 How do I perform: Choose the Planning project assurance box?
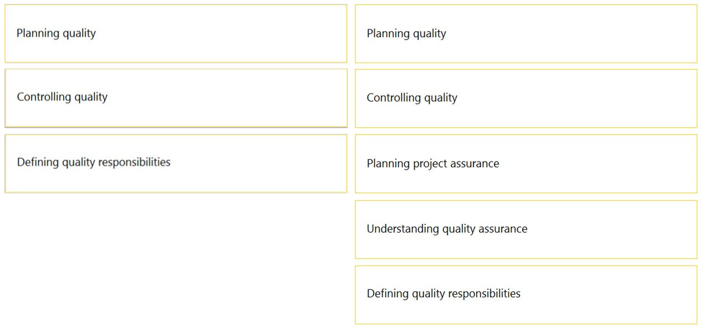click(526, 164)
